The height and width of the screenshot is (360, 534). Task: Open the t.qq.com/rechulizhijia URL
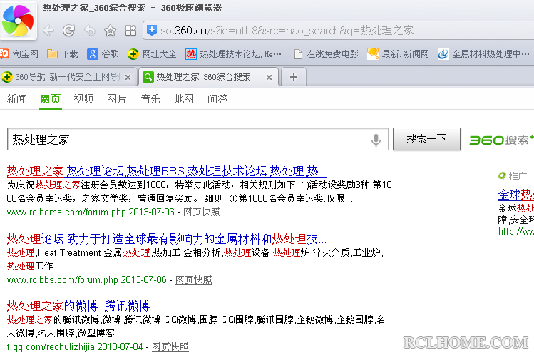coord(51,347)
